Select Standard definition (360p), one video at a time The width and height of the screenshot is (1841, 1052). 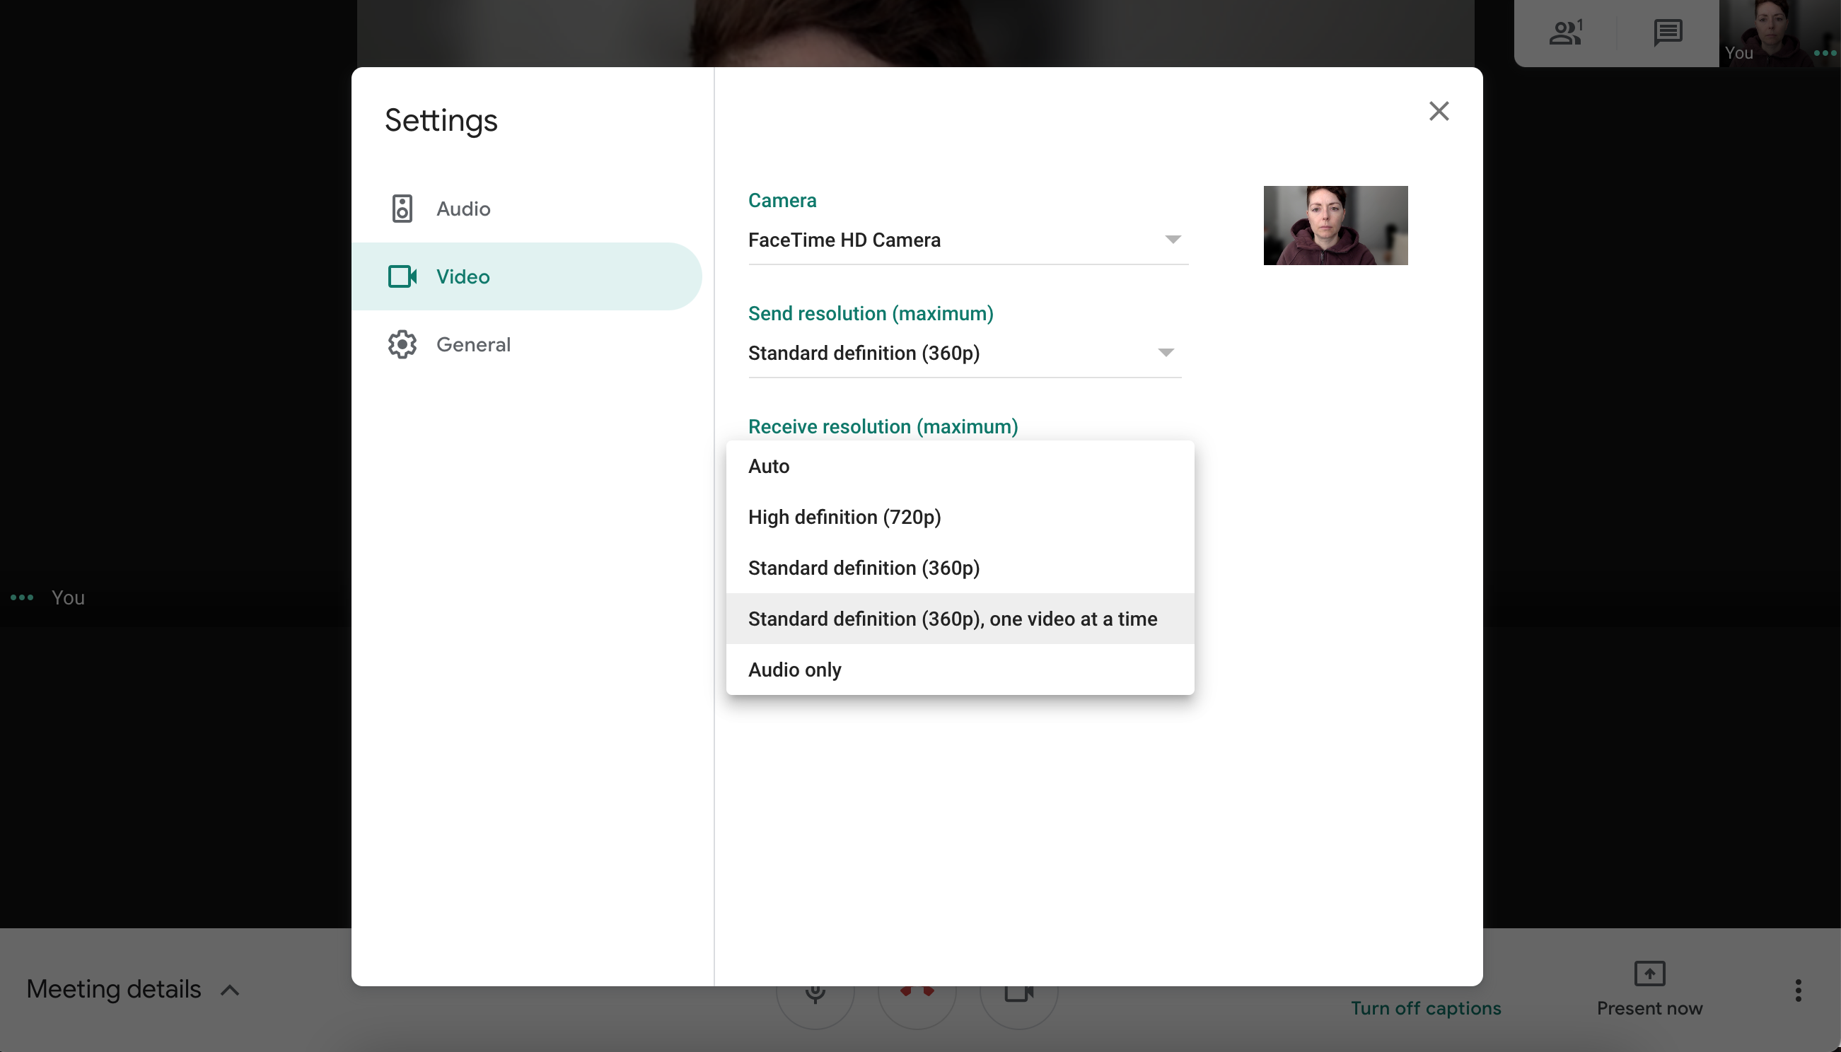point(960,619)
